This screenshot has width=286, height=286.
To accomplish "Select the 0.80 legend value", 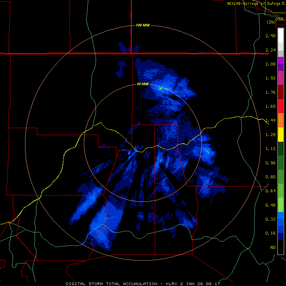I will (270, 177).
